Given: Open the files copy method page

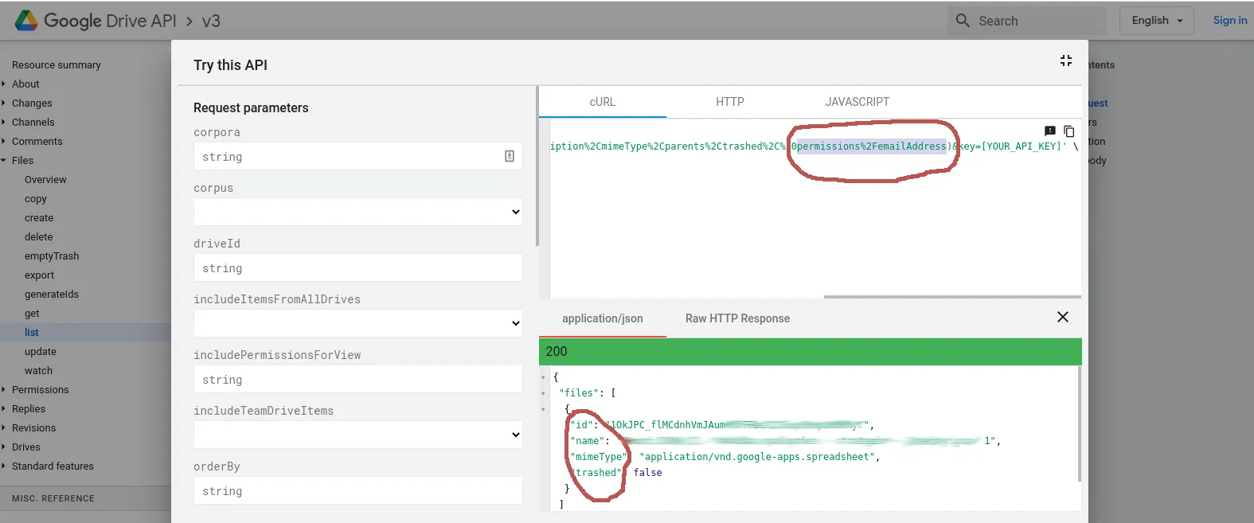Looking at the screenshot, I should pos(36,198).
